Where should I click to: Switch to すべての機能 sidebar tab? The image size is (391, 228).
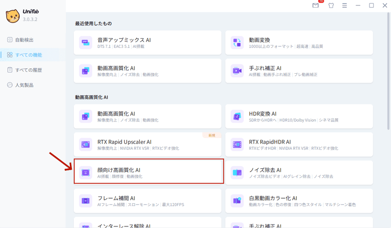pos(28,55)
